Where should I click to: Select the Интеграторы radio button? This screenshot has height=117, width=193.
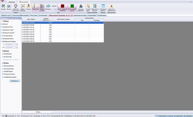coord(3,57)
